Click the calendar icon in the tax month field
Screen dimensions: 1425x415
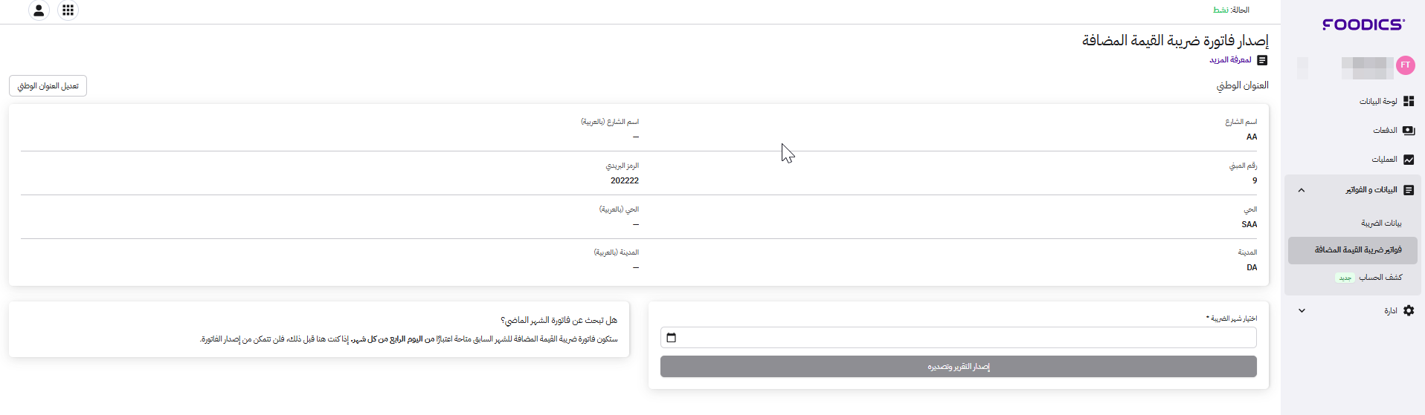672,338
